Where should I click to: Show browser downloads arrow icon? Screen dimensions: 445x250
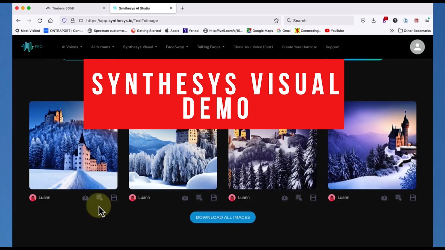point(373,20)
